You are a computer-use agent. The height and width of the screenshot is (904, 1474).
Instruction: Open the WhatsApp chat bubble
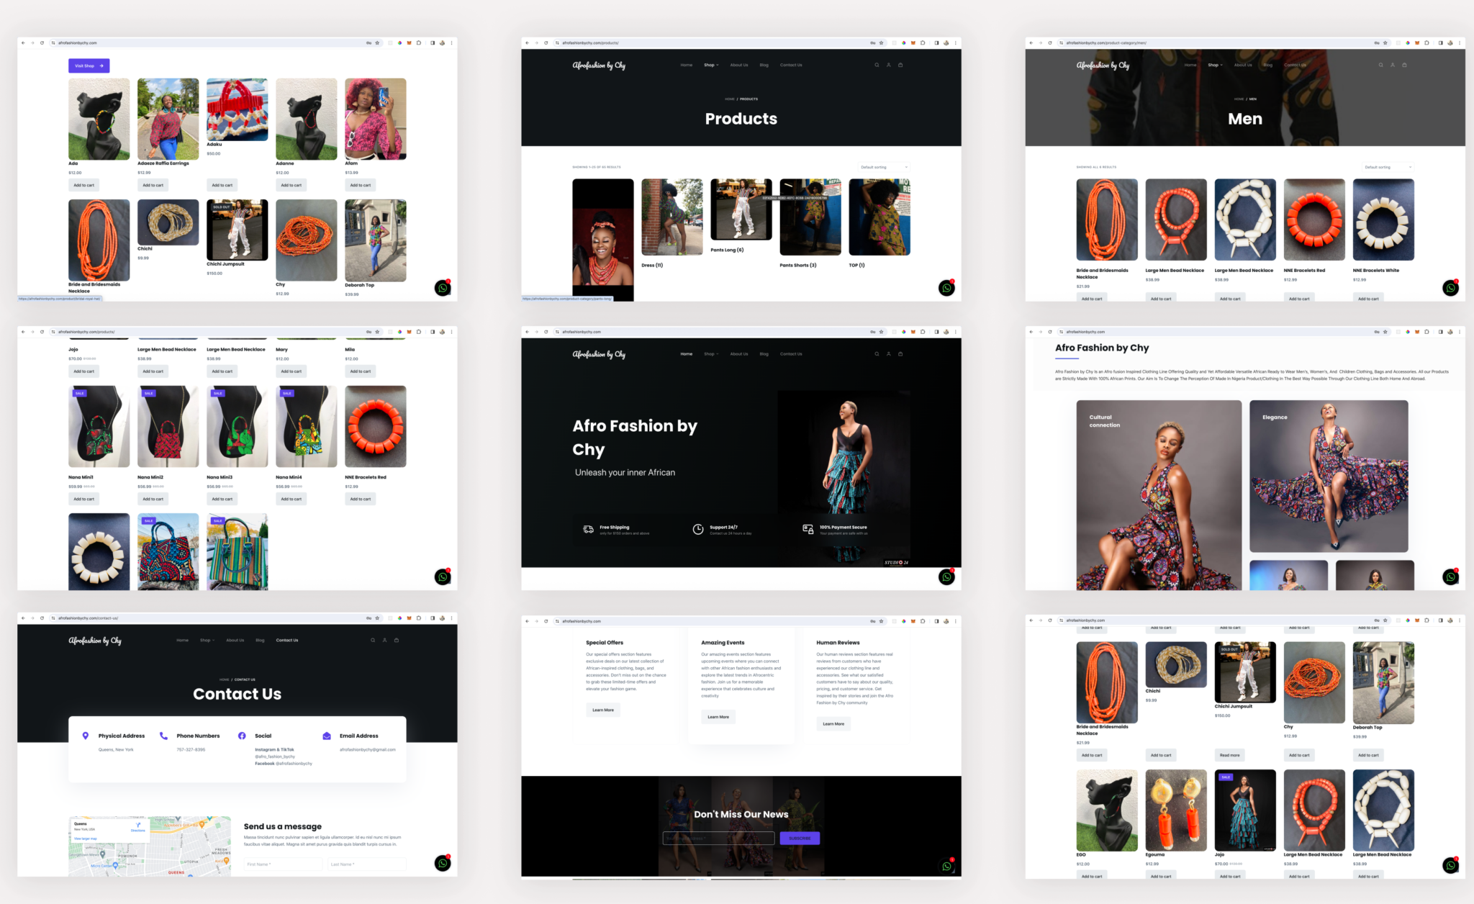point(946,288)
